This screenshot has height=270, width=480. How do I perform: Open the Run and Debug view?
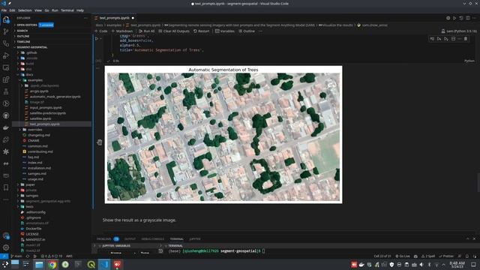pyautogui.click(x=6, y=55)
